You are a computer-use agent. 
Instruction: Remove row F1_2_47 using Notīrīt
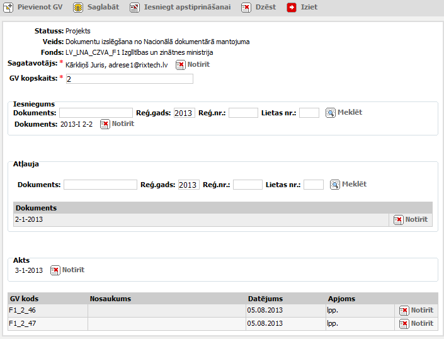(x=404, y=323)
